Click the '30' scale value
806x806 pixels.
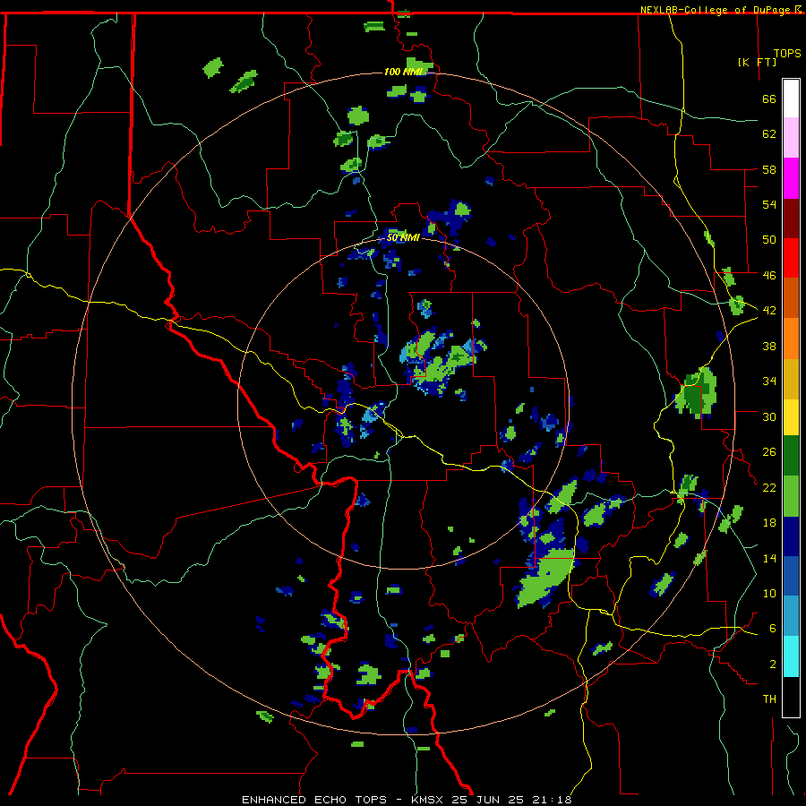[769, 416]
